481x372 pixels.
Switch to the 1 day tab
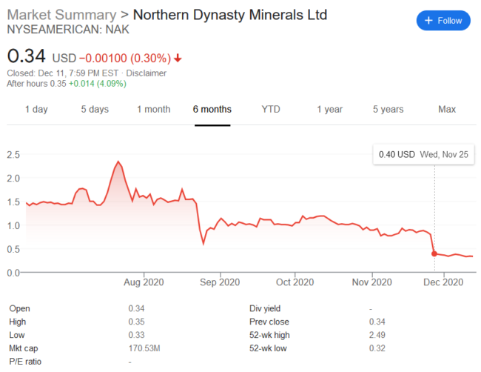click(36, 109)
